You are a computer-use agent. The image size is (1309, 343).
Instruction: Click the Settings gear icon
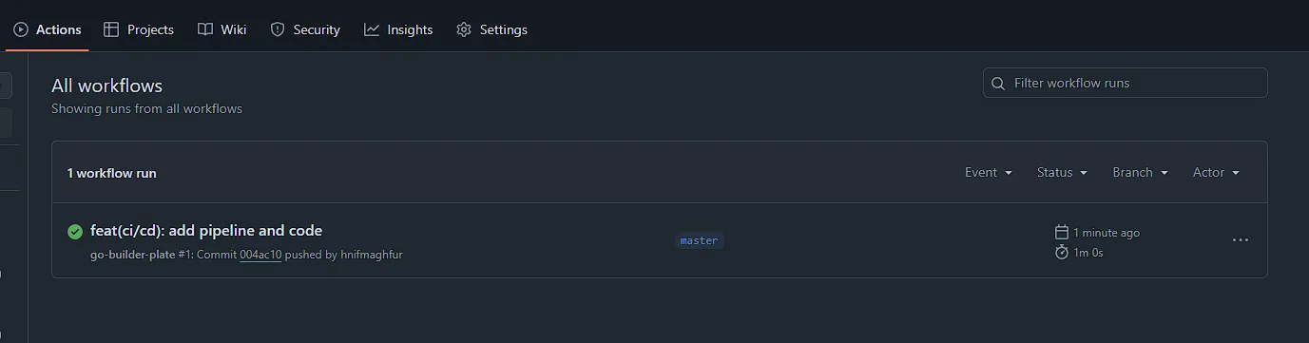tap(464, 29)
